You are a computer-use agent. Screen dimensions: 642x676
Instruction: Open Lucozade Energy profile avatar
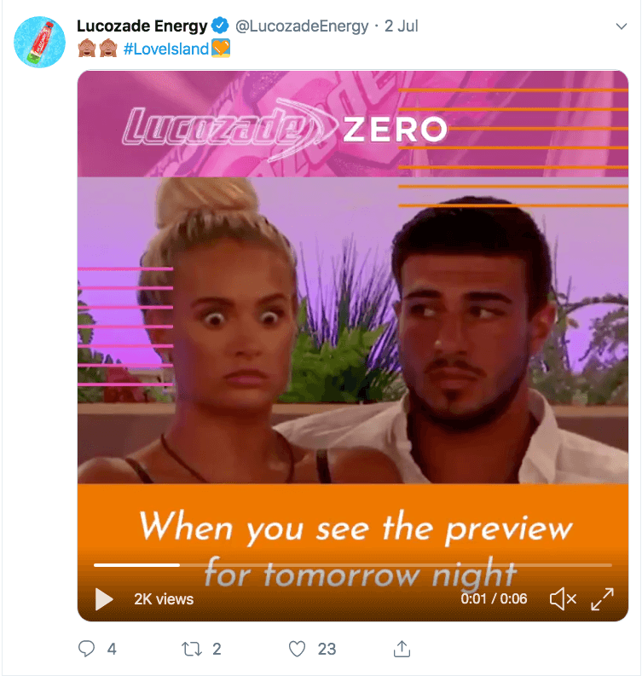click(x=40, y=42)
